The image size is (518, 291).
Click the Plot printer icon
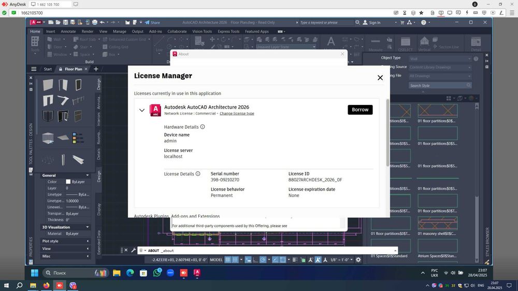click(x=95, y=22)
